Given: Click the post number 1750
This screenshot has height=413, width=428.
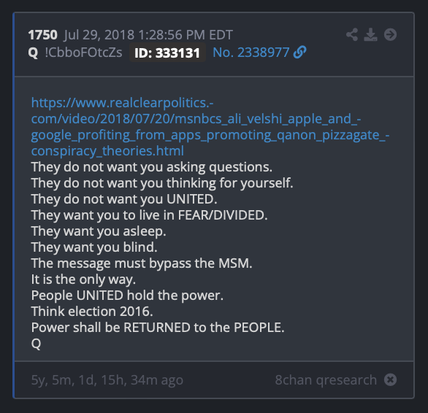Looking at the screenshot, I should click(43, 35).
